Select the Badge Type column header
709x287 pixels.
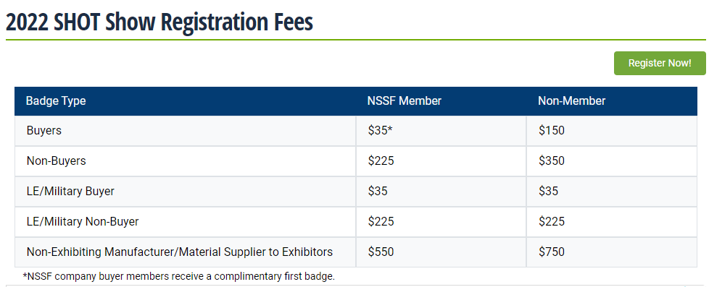[56, 100]
